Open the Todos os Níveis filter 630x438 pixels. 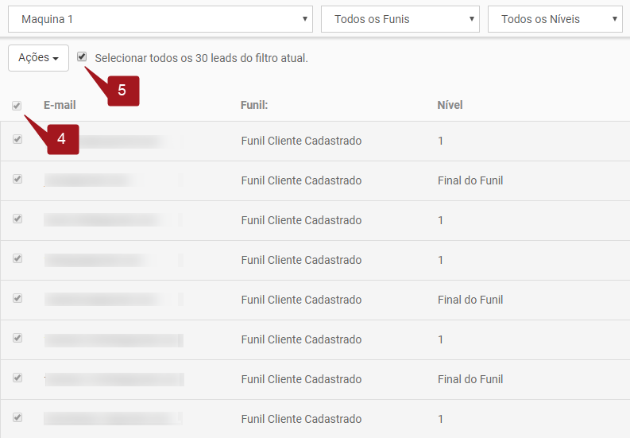555,19
